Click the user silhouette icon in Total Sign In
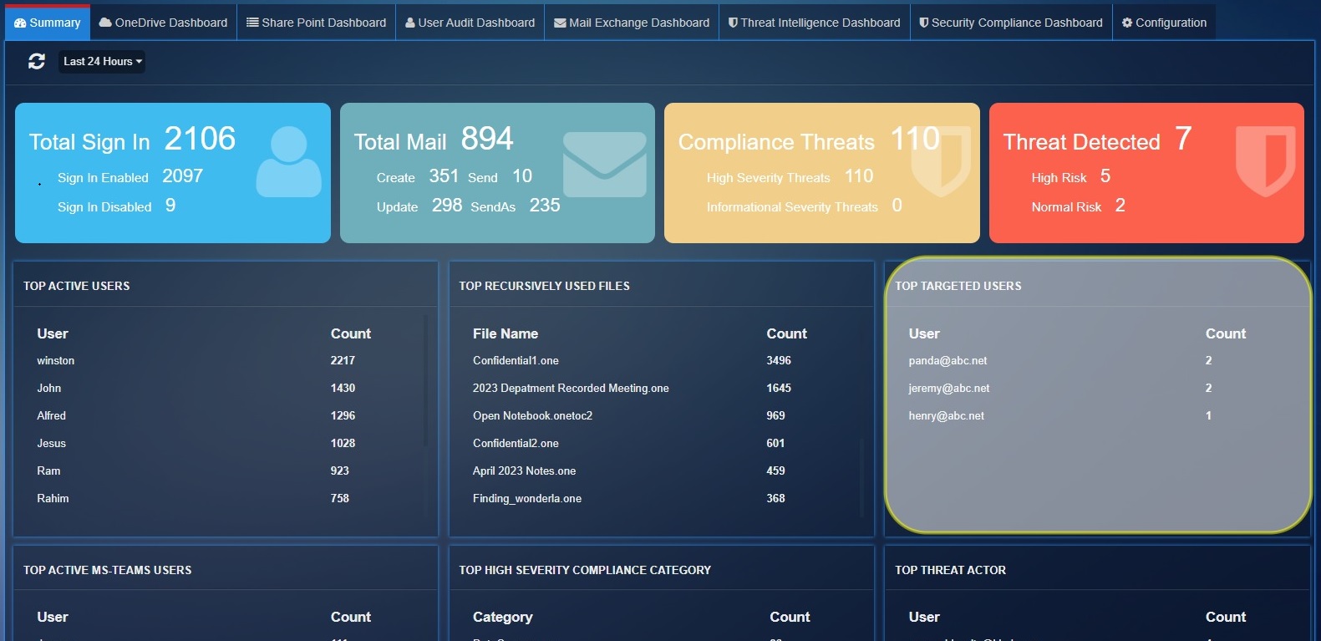 pos(288,161)
